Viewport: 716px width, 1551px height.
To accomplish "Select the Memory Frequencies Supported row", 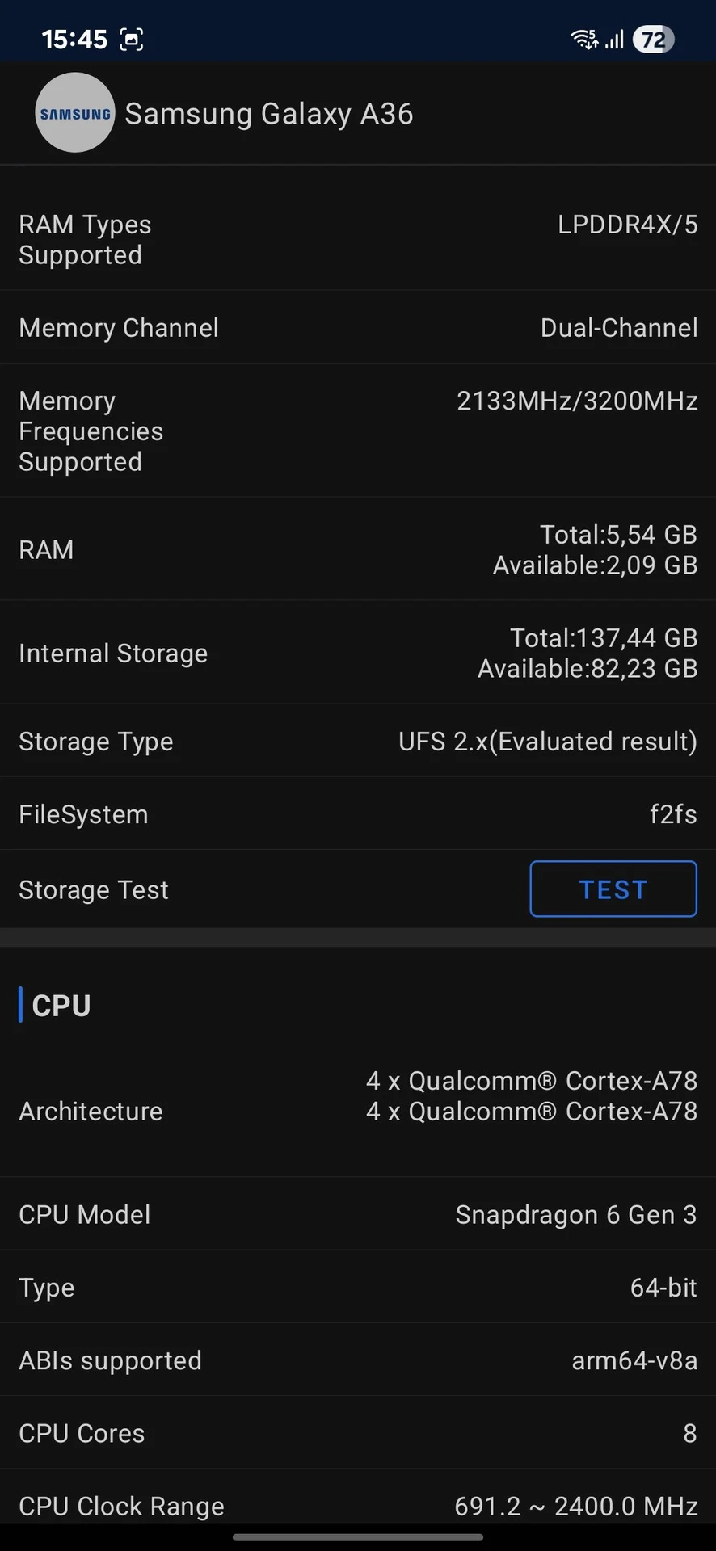I will click(x=358, y=431).
